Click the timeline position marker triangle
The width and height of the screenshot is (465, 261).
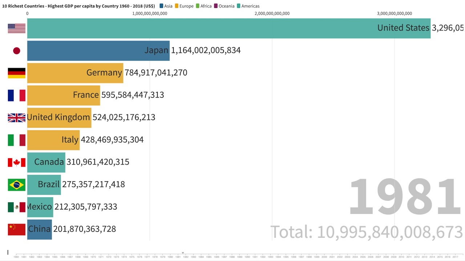tap(183, 253)
